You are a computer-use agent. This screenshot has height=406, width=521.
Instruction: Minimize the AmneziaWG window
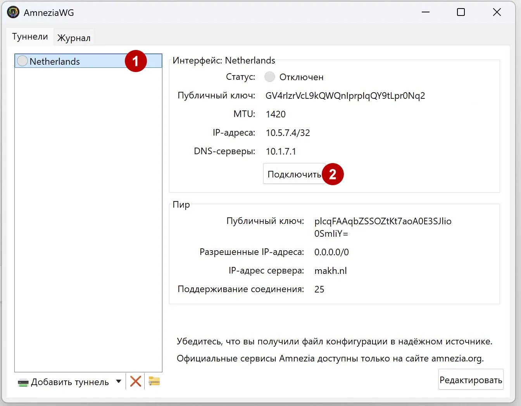click(425, 12)
